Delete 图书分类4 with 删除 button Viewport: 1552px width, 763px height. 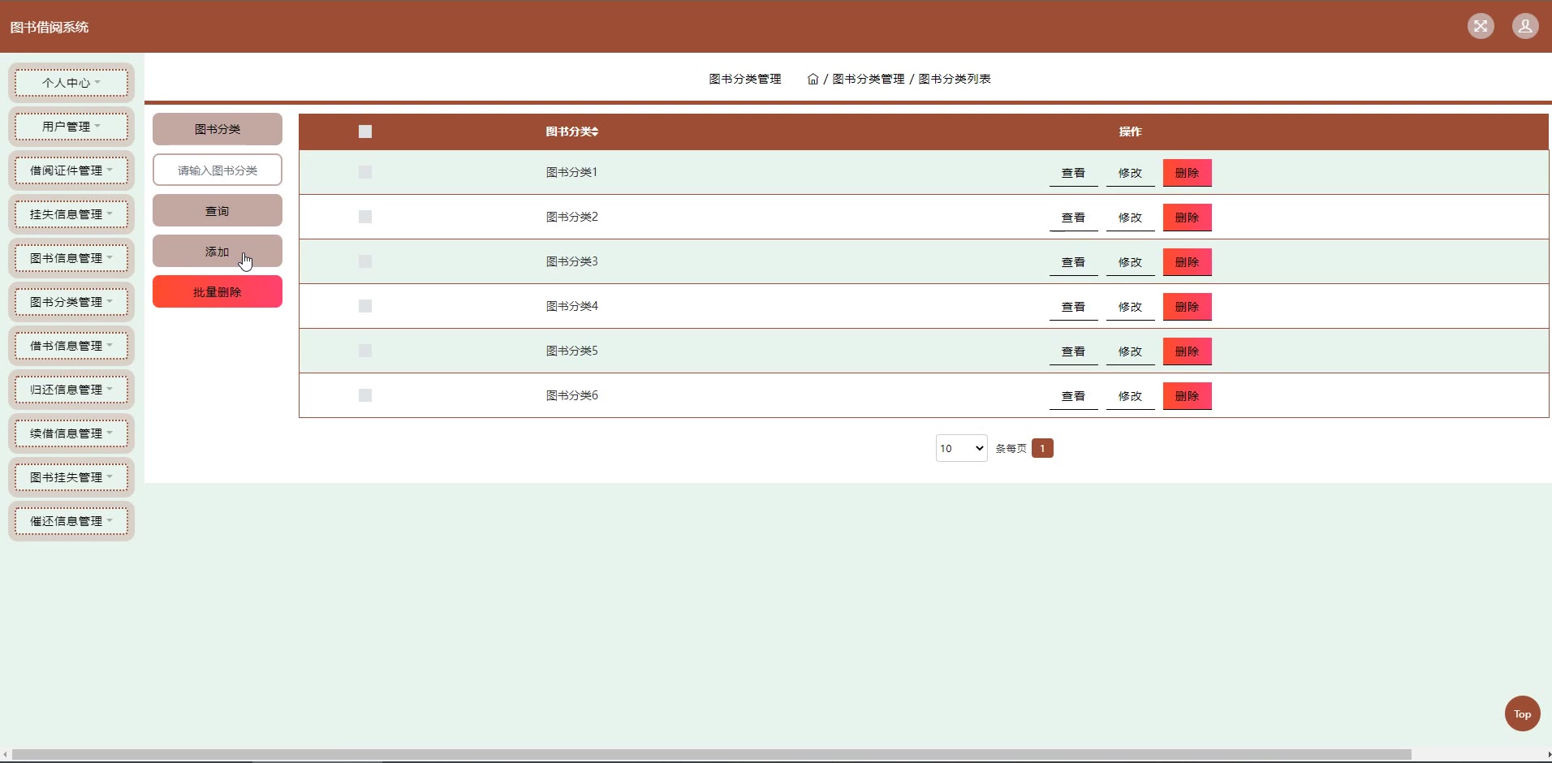(x=1187, y=307)
